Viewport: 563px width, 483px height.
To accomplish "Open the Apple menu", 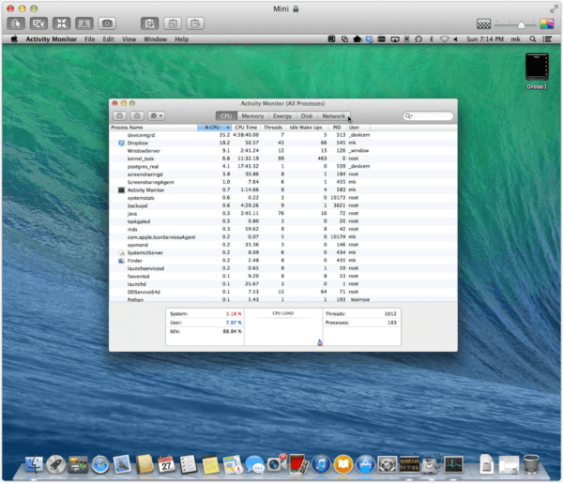I will point(14,39).
